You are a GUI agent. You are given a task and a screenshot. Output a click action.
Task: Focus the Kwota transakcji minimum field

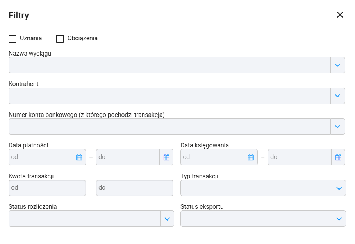[x=47, y=188]
